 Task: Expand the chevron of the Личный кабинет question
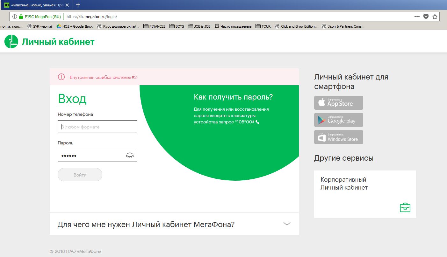pyautogui.click(x=287, y=224)
